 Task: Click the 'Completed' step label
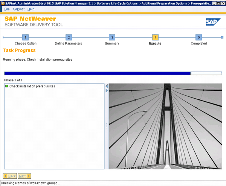coord(199,44)
